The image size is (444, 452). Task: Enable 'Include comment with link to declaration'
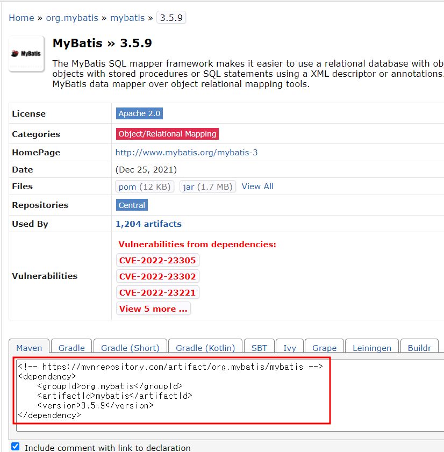point(15,446)
